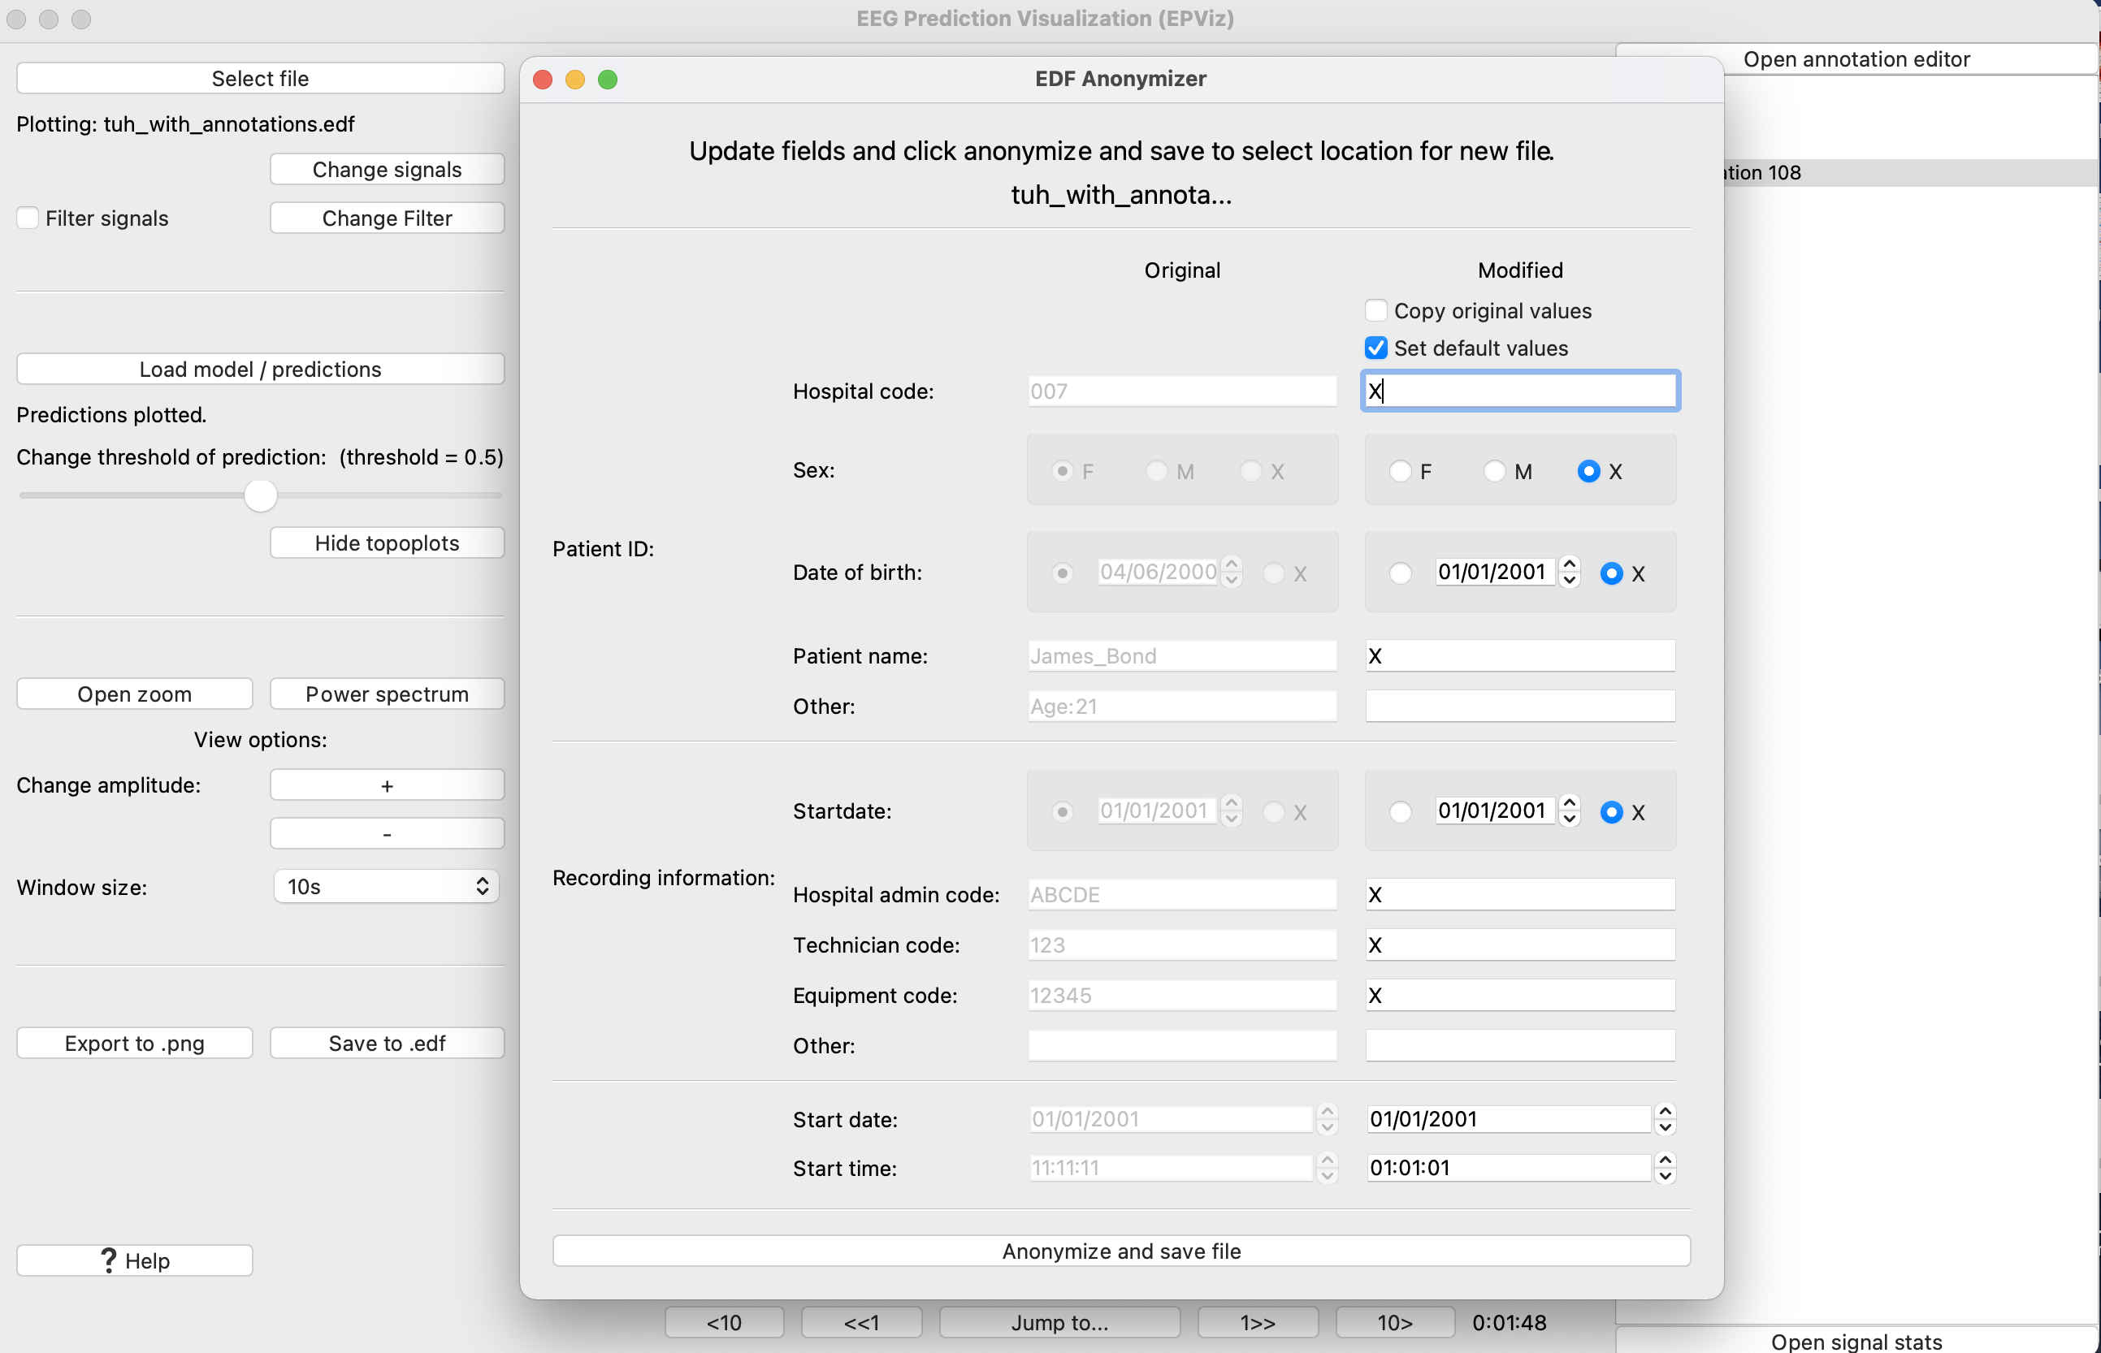Step back one with <<1 button
Viewport: 2101px width, 1353px height.
[861, 1321]
